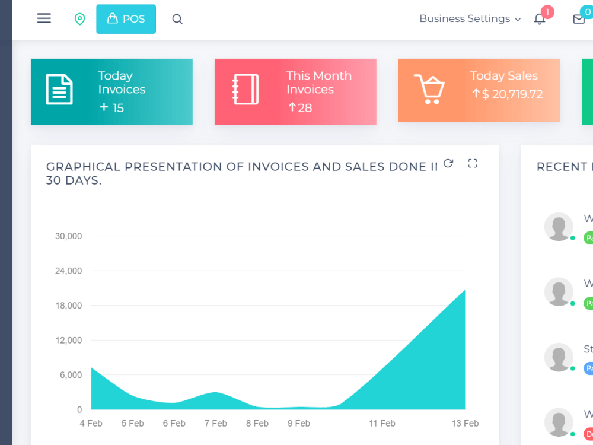The height and width of the screenshot is (445, 593).
Task: Open the mail envelope icon
Action: click(579, 19)
